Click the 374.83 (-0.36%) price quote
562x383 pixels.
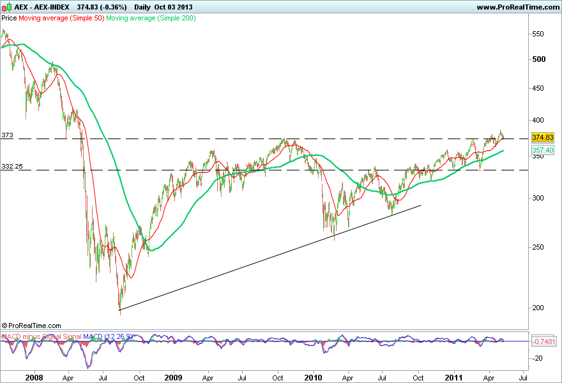[102, 7]
